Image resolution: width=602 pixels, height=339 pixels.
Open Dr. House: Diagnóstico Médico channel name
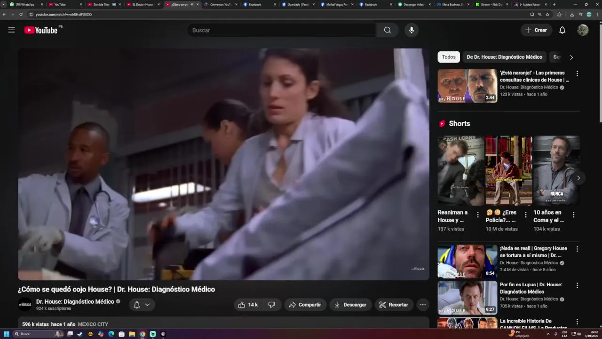75,301
